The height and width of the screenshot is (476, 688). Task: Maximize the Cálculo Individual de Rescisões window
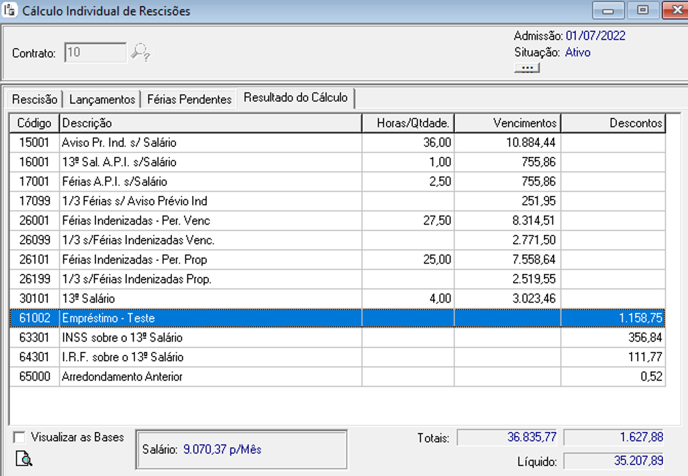pyautogui.click(x=643, y=10)
